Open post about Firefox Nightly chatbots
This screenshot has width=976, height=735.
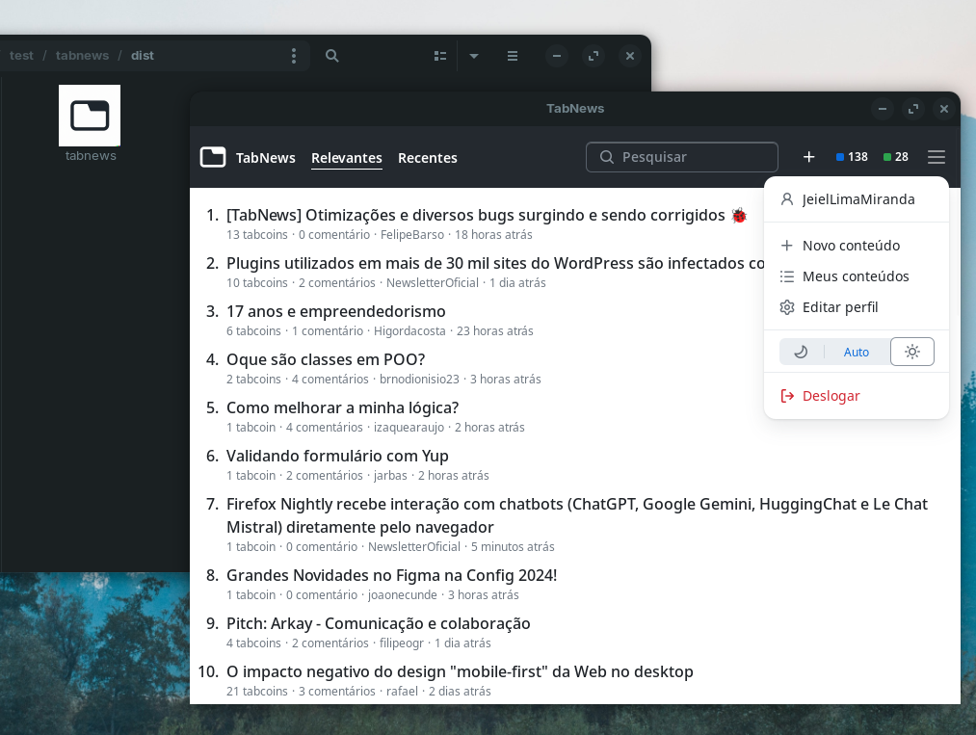pyautogui.click(x=577, y=515)
